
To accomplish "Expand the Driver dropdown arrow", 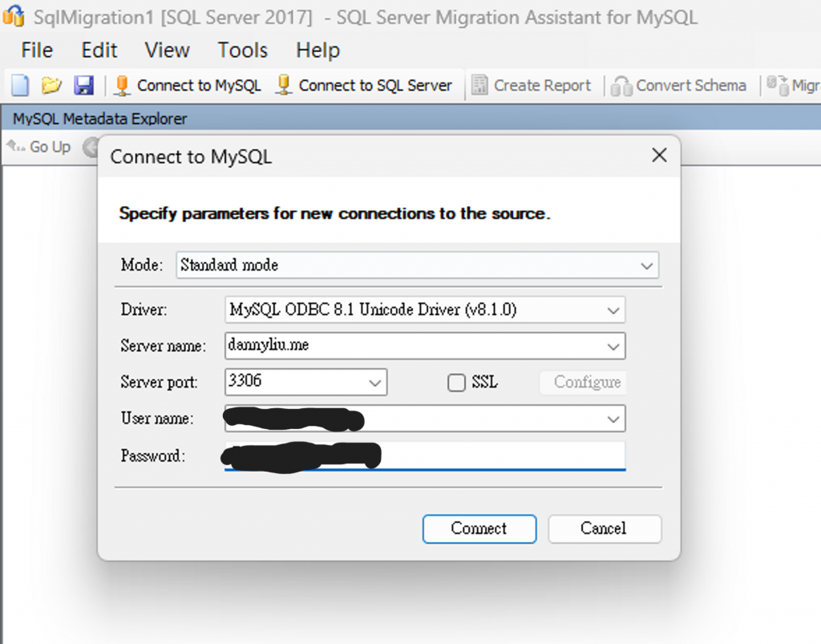I will click(613, 310).
